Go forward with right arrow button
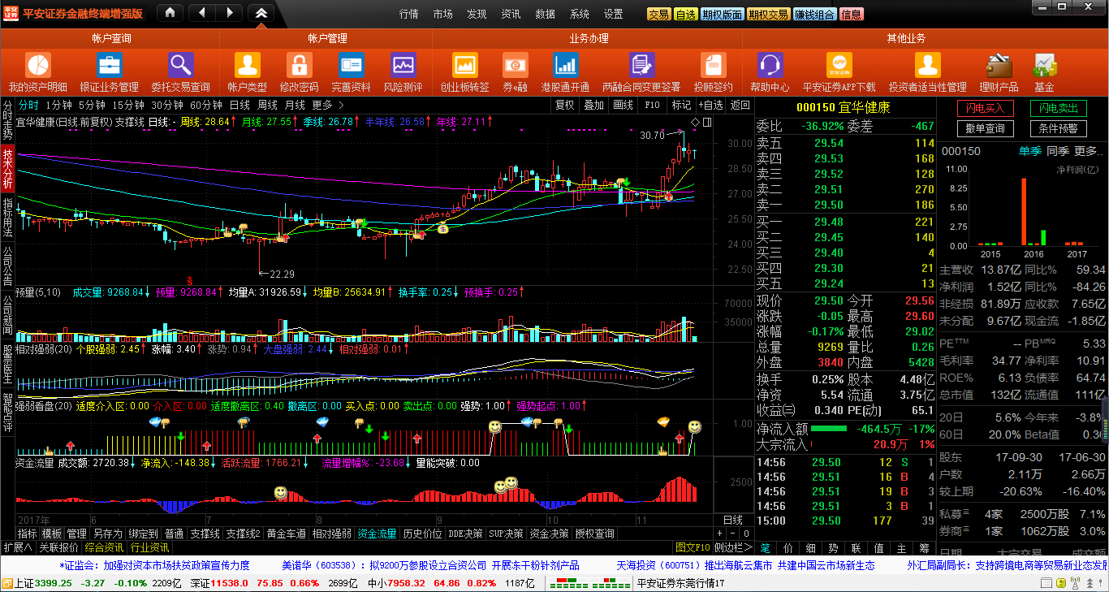The width and height of the screenshot is (1109, 592). coord(230,13)
